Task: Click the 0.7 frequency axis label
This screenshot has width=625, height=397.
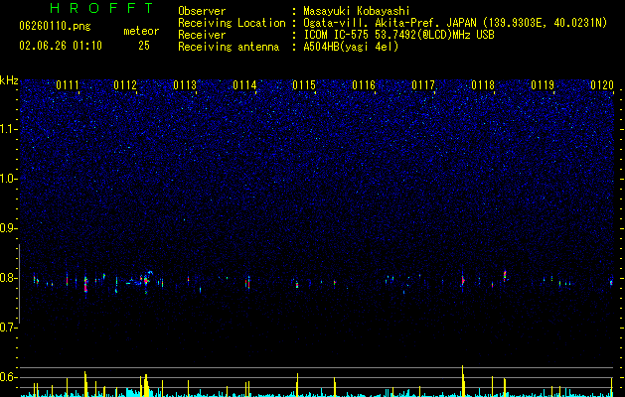Action: (8, 328)
